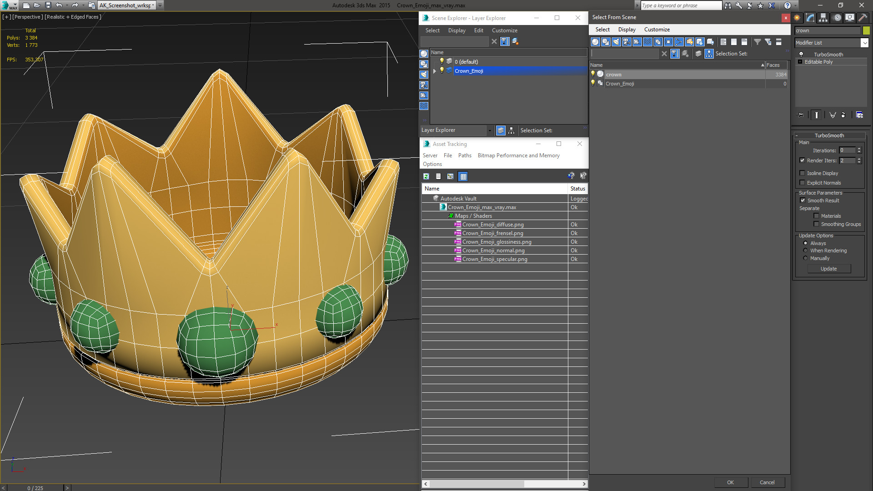Toggle Display Space Warps filter in Select From Scene
Viewport: 873px width, 491px height.
(647, 42)
